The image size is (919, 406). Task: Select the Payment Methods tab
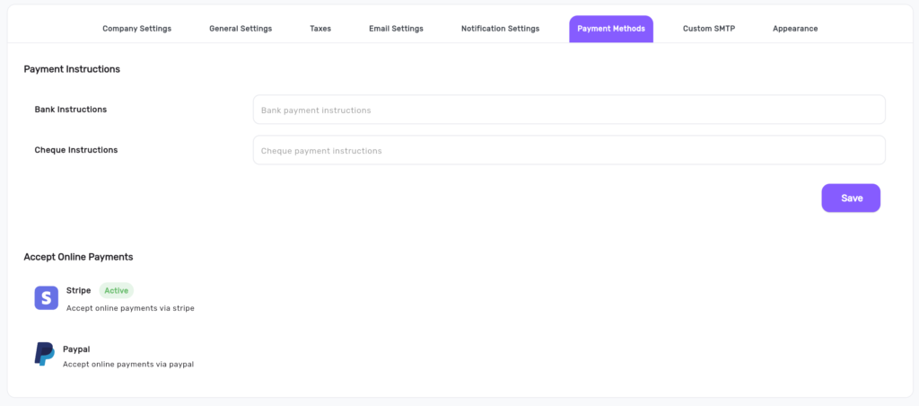(611, 29)
